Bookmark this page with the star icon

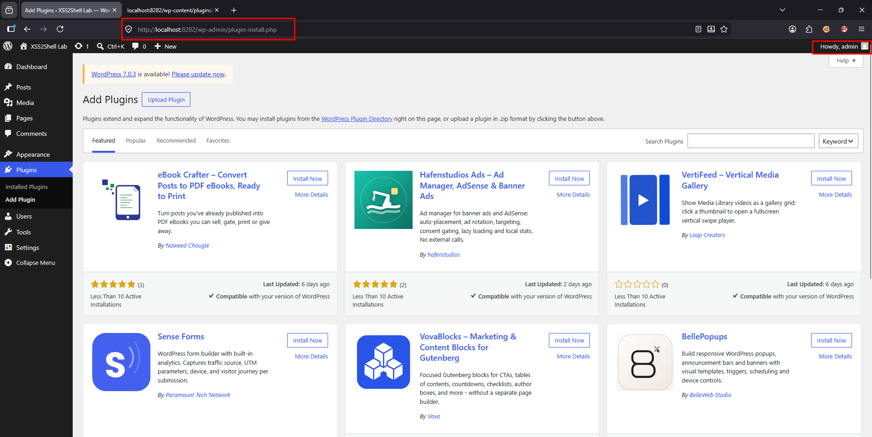pyautogui.click(x=724, y=29)
